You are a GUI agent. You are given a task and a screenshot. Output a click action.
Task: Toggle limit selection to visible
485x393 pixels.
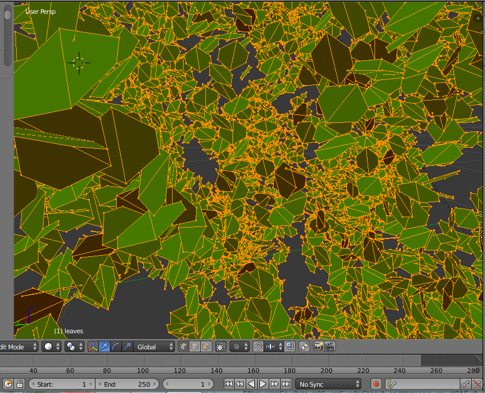[x=220, y=346]
